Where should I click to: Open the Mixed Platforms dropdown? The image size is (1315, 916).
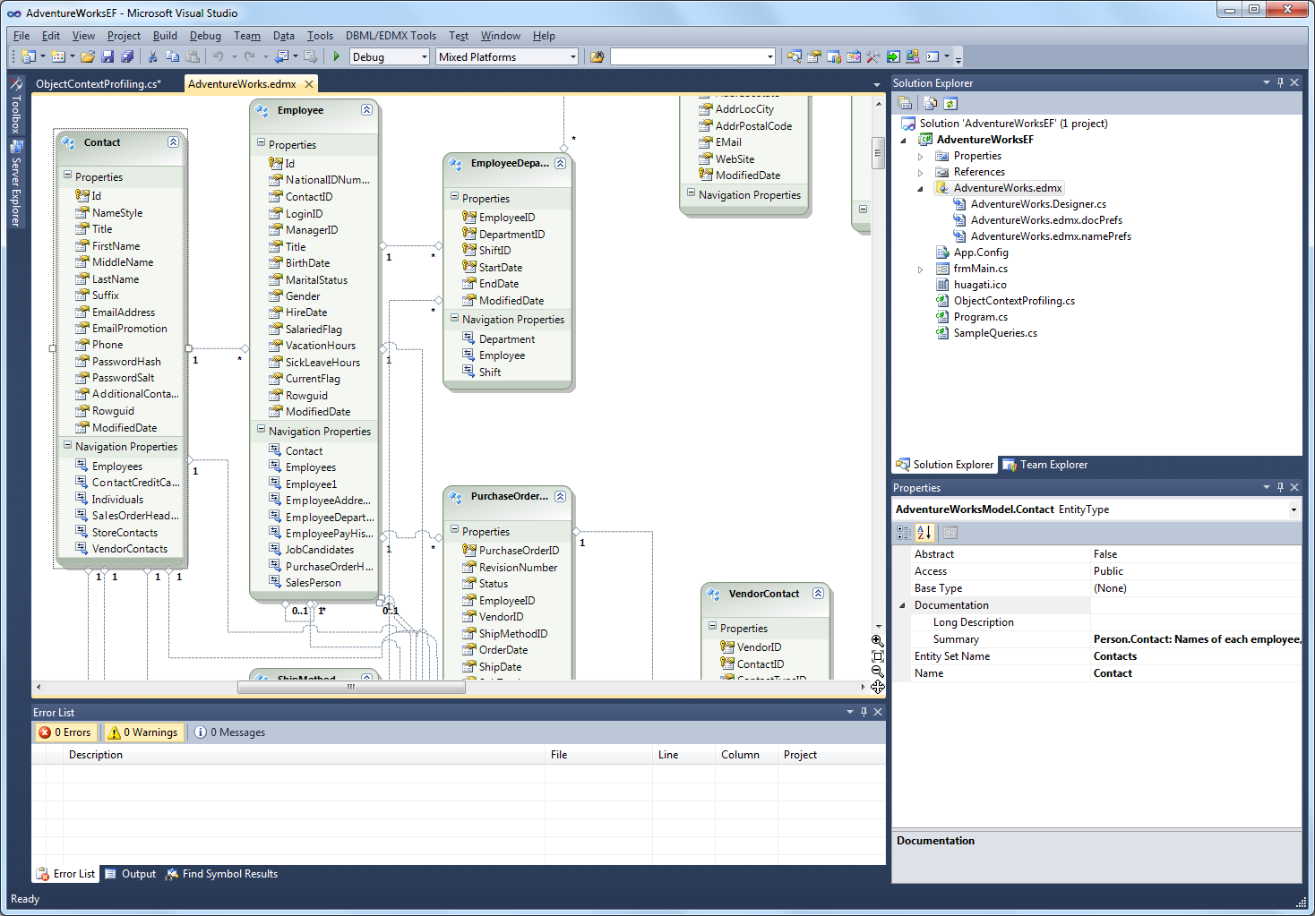[x=573, y=57]
